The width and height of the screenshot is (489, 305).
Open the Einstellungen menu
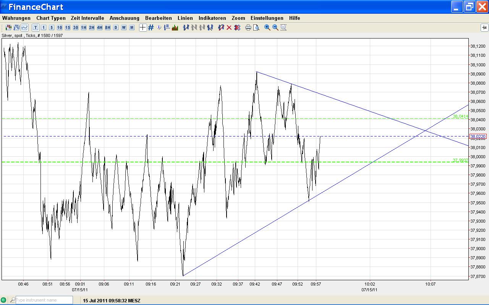click(x=267, y=18)
